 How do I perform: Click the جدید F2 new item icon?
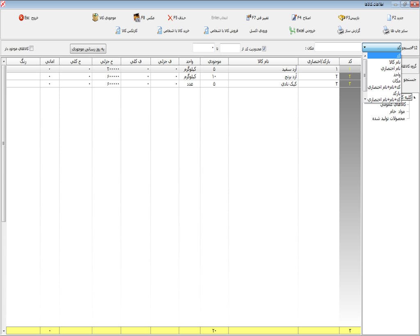390,18
